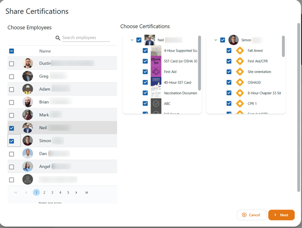Image resolution: width=302 pixels, height=228 pixels.
Task: Click Simon's certification list scrollbar
Action: [x=284, y=46]
